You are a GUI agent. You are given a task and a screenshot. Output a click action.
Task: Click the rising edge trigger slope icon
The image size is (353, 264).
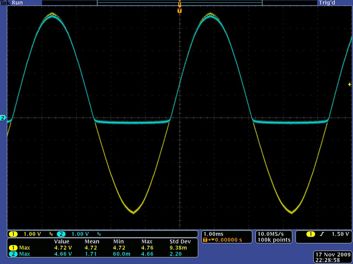[x=320, y=234]
